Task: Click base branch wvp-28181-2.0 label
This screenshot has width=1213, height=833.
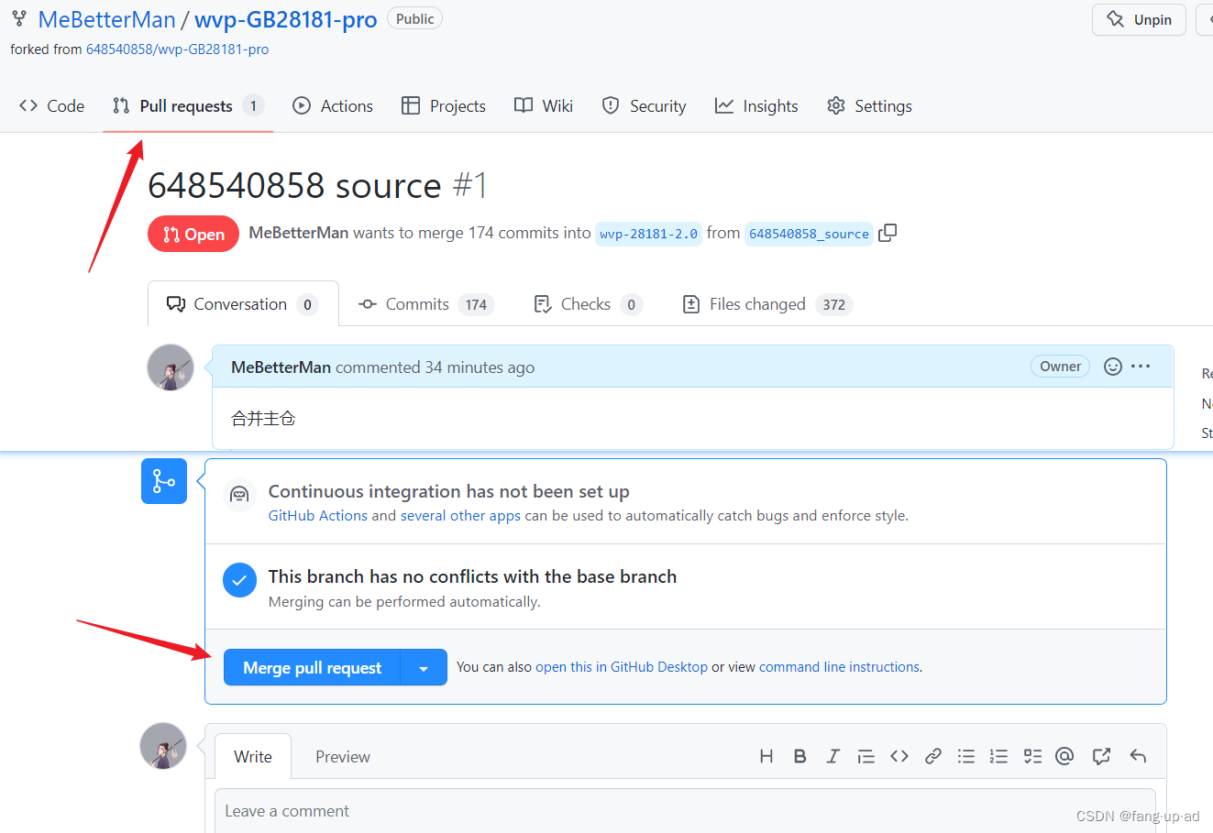Action: tap(648, 234)
